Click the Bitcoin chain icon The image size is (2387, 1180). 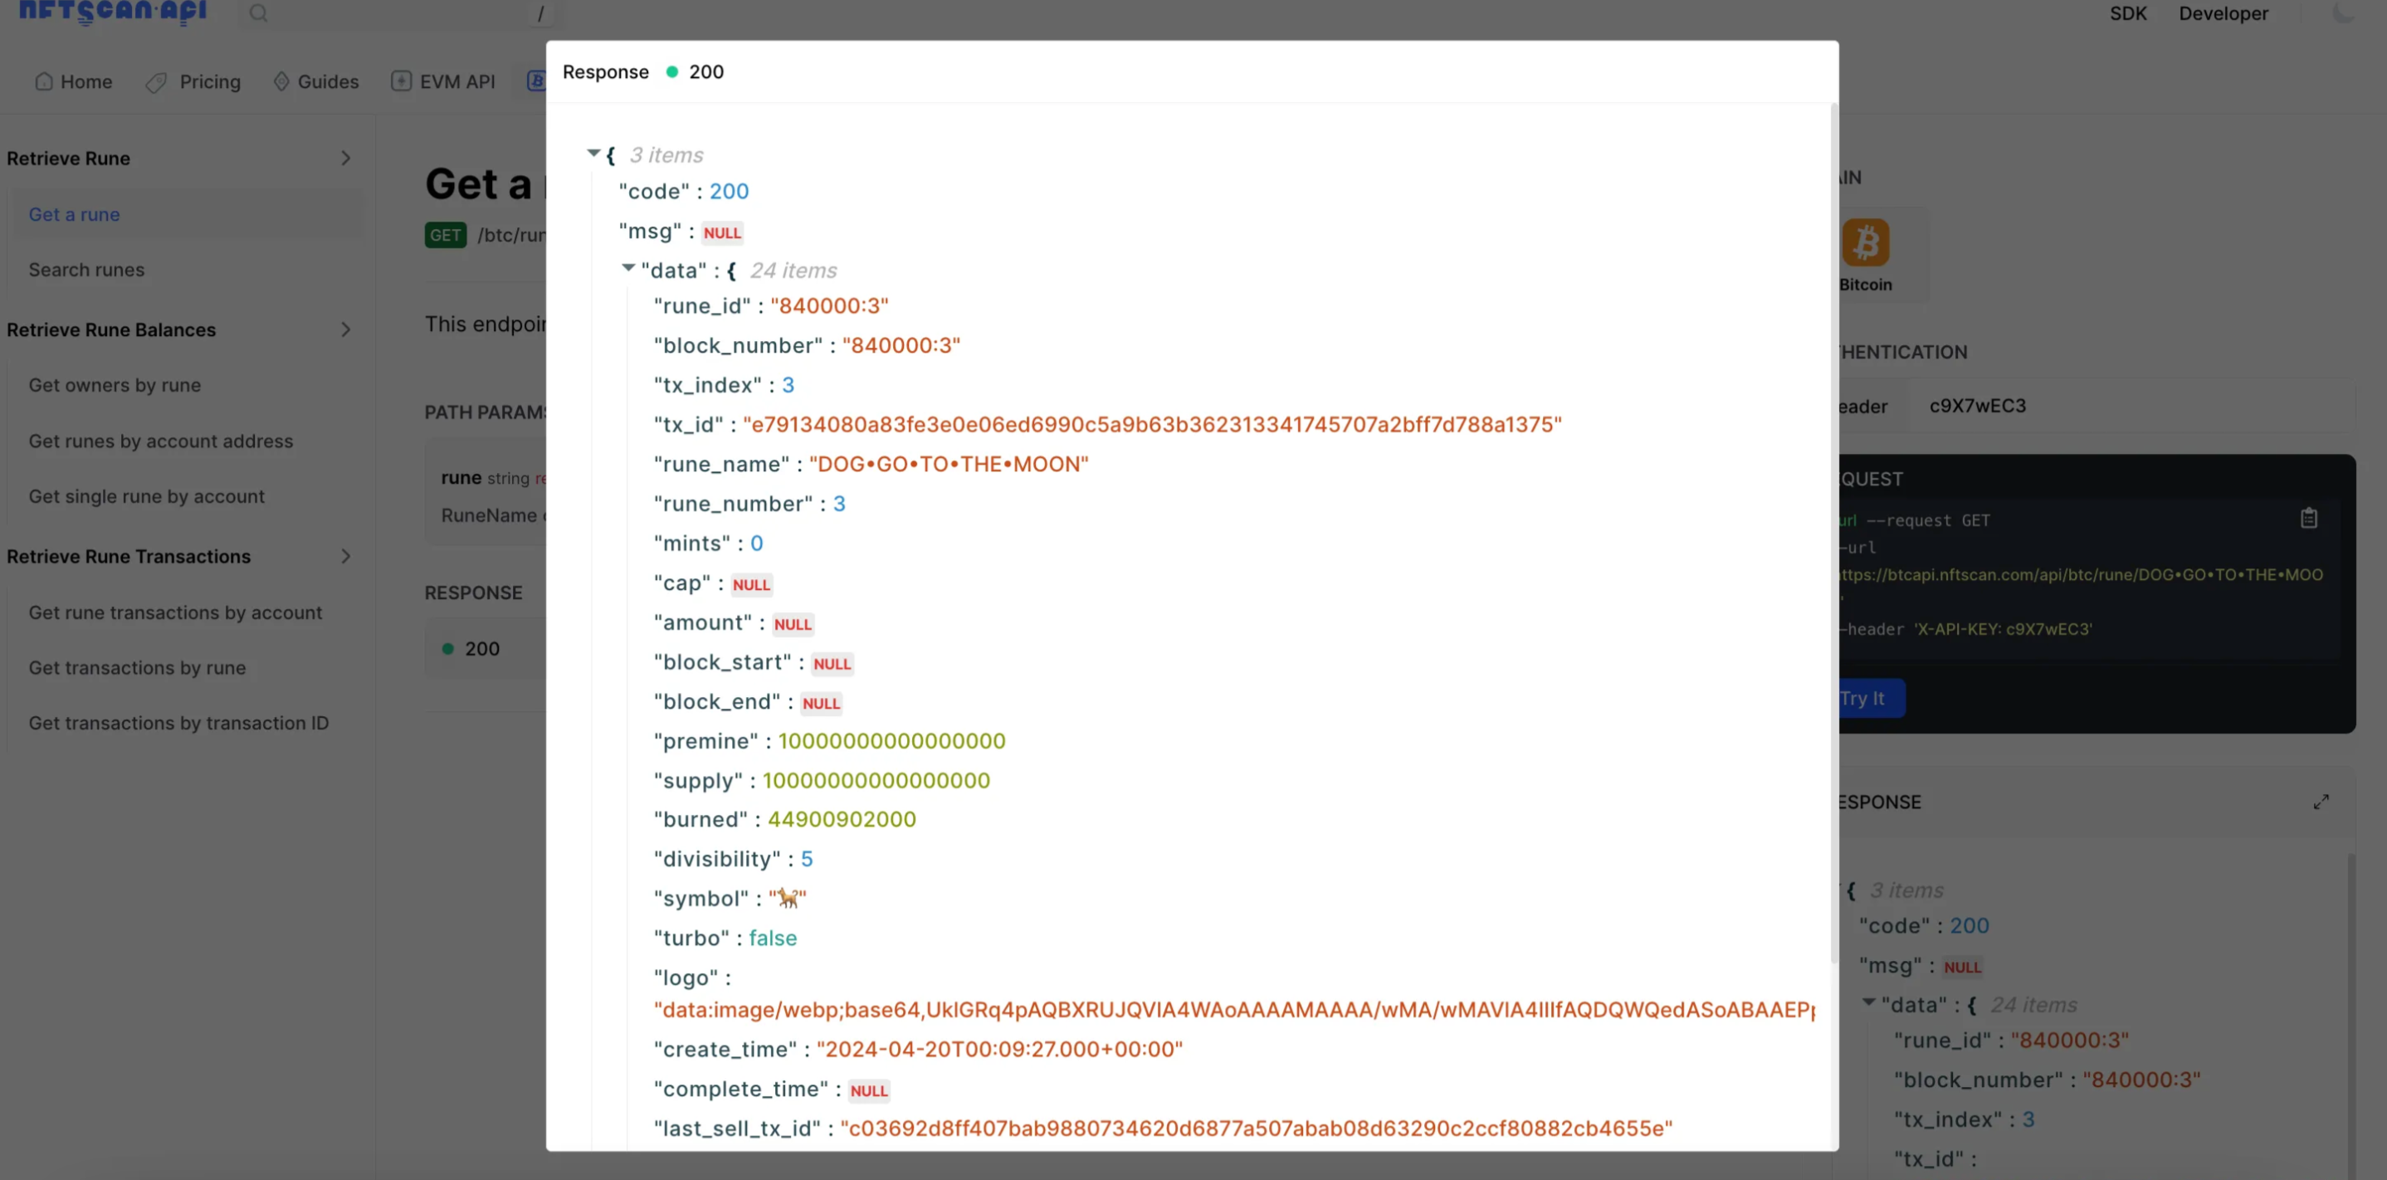(1864, 242)
